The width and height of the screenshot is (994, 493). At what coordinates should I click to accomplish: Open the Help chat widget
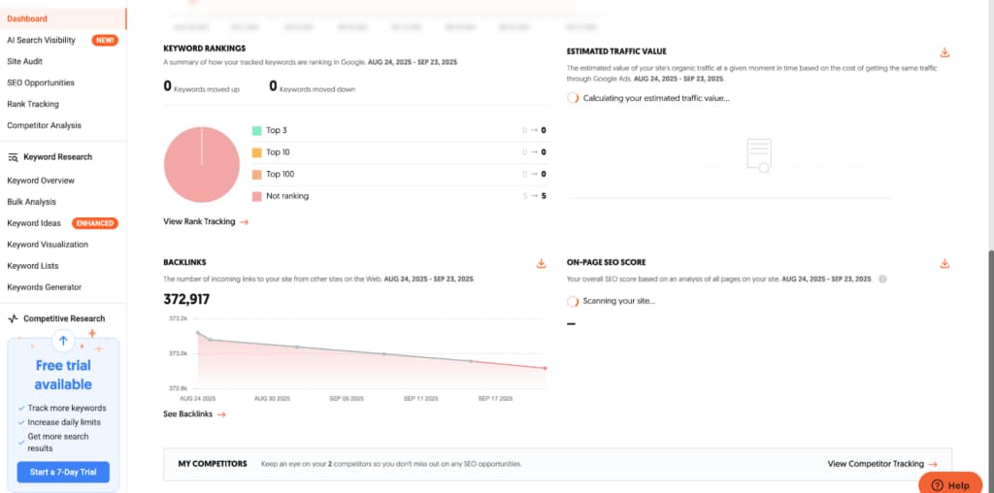coord(950,485)
